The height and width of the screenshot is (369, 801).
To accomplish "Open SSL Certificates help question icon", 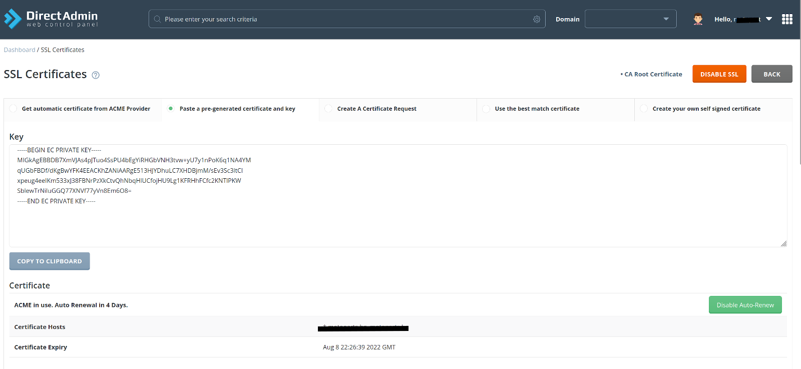I will 96,75.
